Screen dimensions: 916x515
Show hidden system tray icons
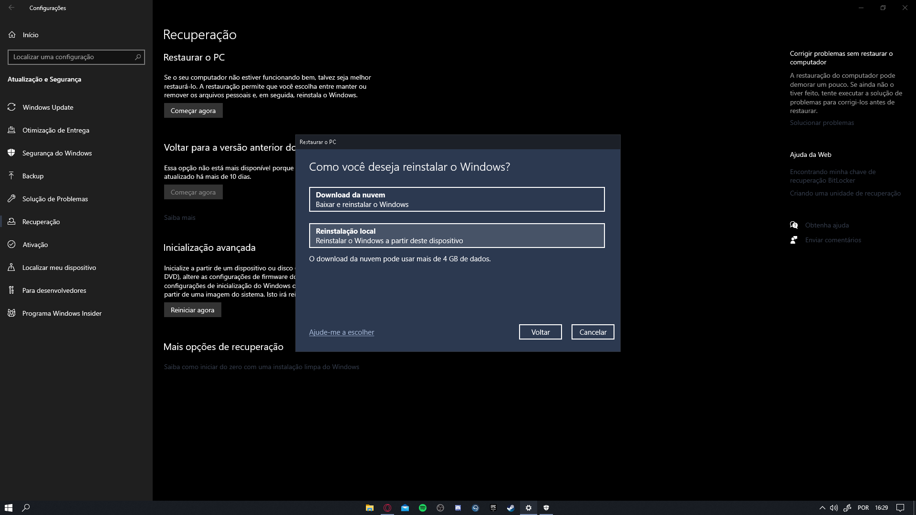pos(822,508)
